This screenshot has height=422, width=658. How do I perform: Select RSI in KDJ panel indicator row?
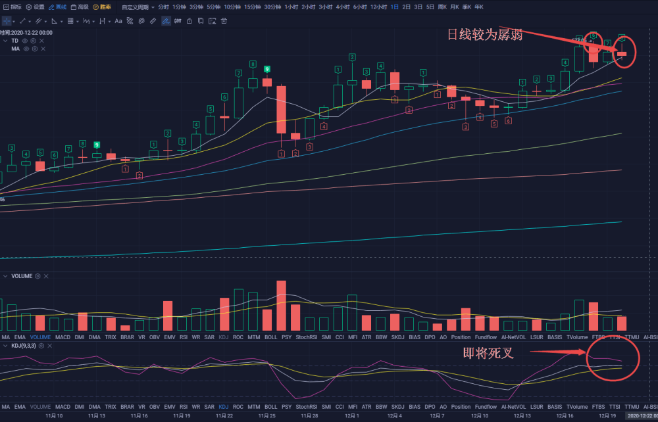coord(184,406)
